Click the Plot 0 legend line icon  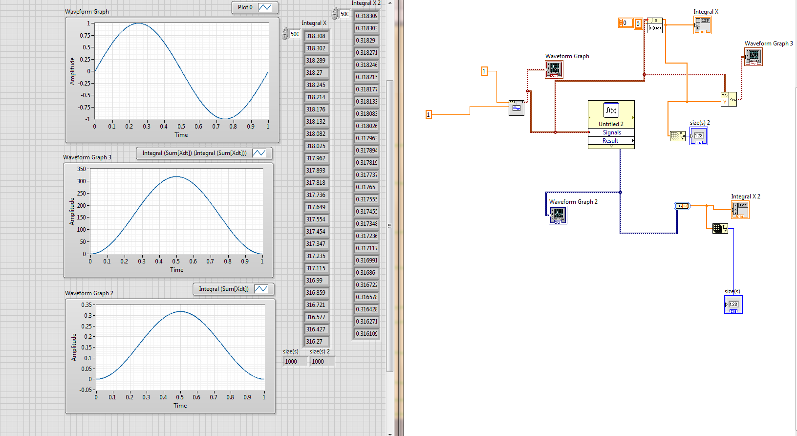[x=265, y=7]
